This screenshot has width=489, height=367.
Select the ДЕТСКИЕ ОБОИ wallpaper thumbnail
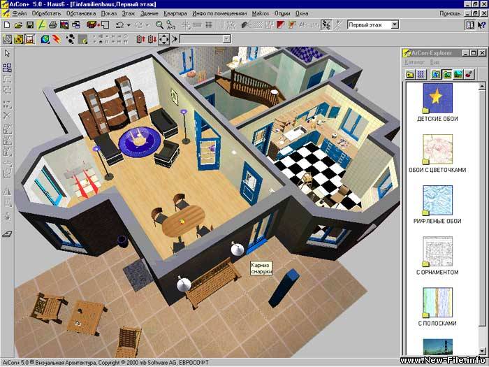[437, 99]
